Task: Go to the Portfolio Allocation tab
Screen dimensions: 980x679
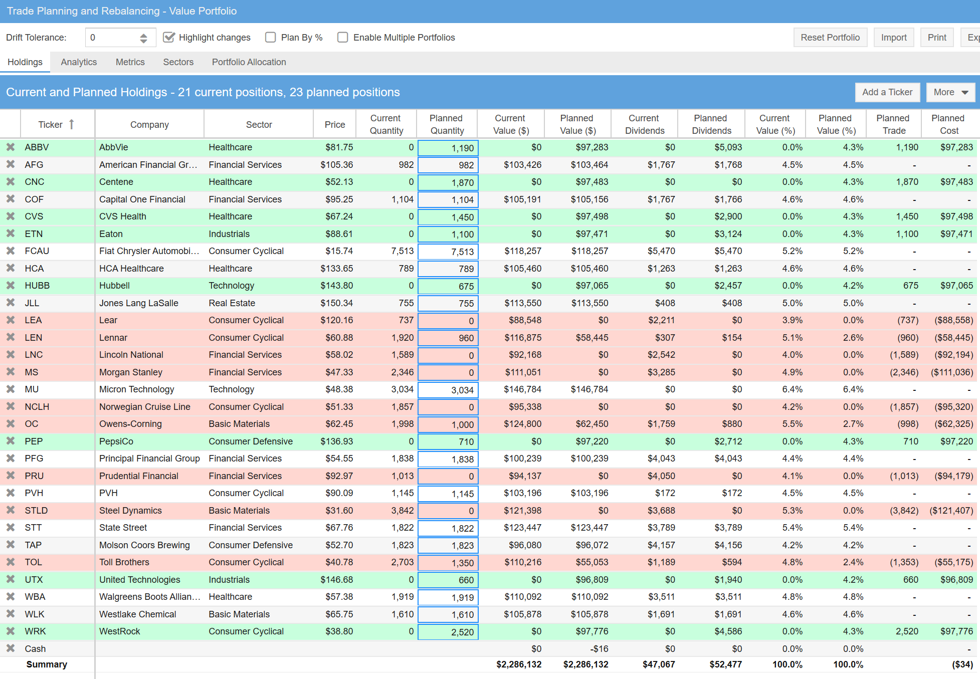Action: tap(249, 62)
